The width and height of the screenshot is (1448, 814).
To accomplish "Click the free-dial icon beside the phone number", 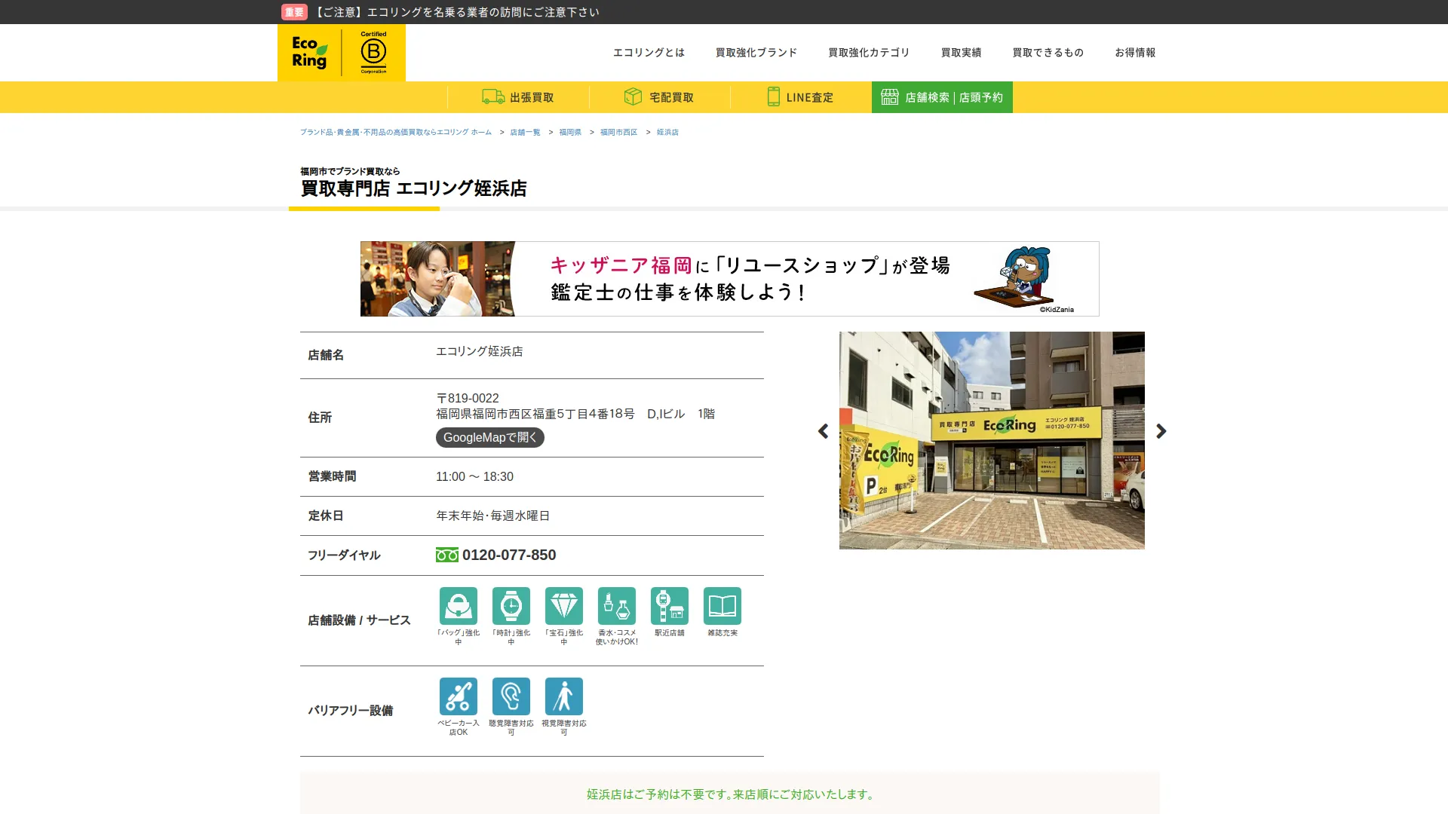I will (x=446, y=555).
